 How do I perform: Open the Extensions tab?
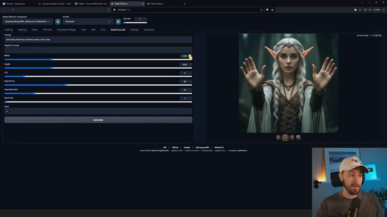click(149, 30)
